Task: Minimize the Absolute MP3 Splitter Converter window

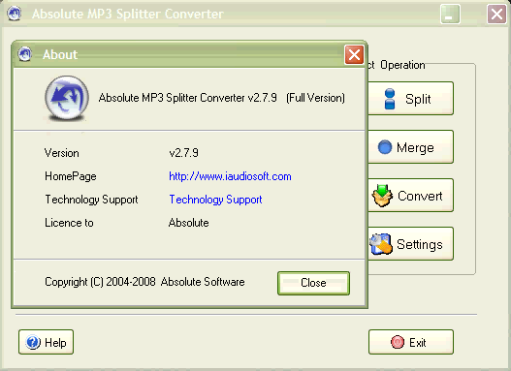Action: pyautogui.click(x=450, y=15)
